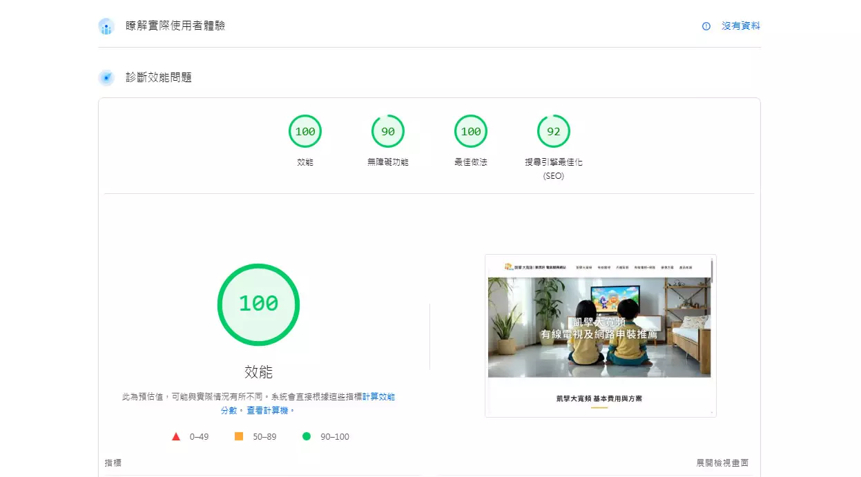The height and width of the screenshot is (477, 861).
Task: Select the 效能 score gauge in top row
Action: [x=304, y=131]
